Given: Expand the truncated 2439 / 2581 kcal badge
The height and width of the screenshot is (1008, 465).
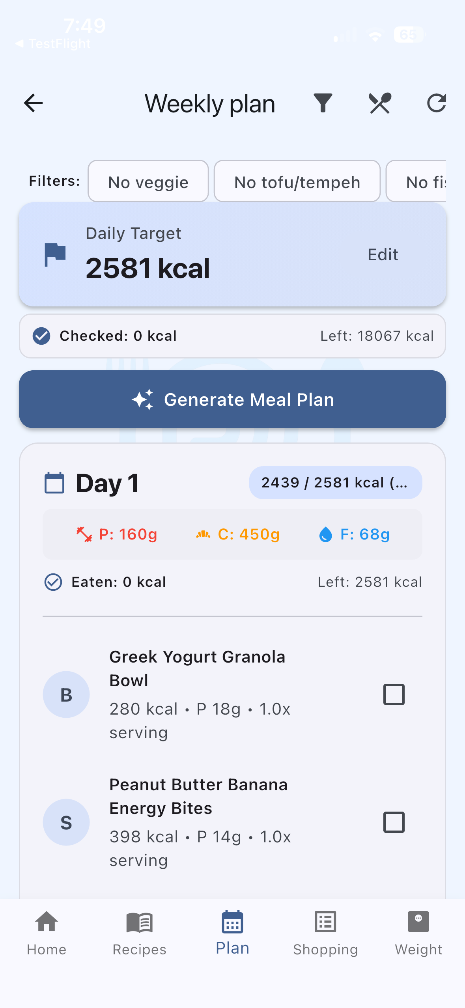Looking at the screenshot, I should pyautogui.click(x=336, y=483).
